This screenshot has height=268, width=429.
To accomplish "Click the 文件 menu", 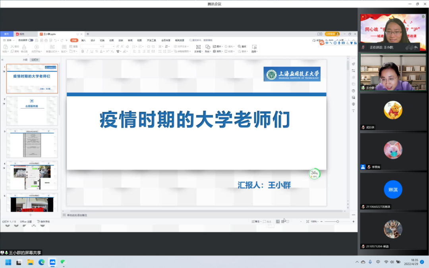I will coord(9,40).
